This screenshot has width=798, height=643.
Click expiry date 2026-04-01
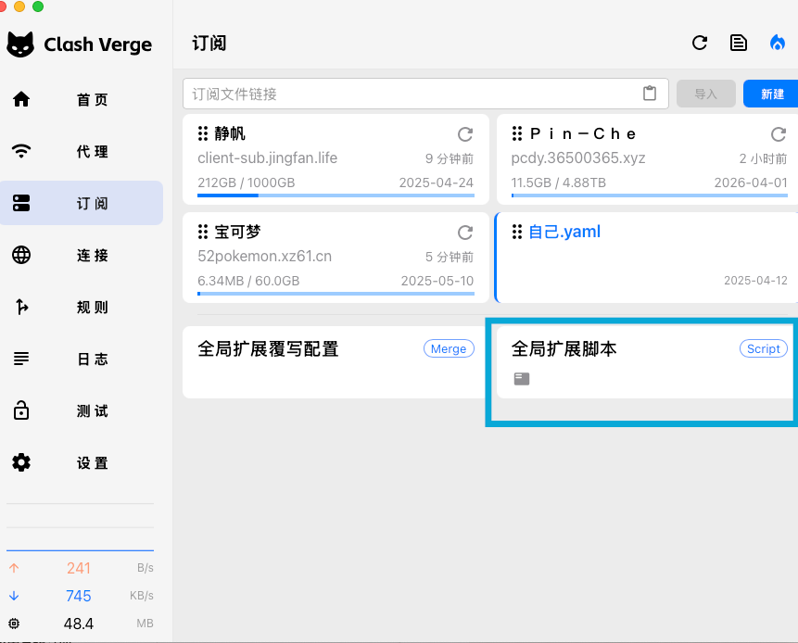(x=751, y=183)
